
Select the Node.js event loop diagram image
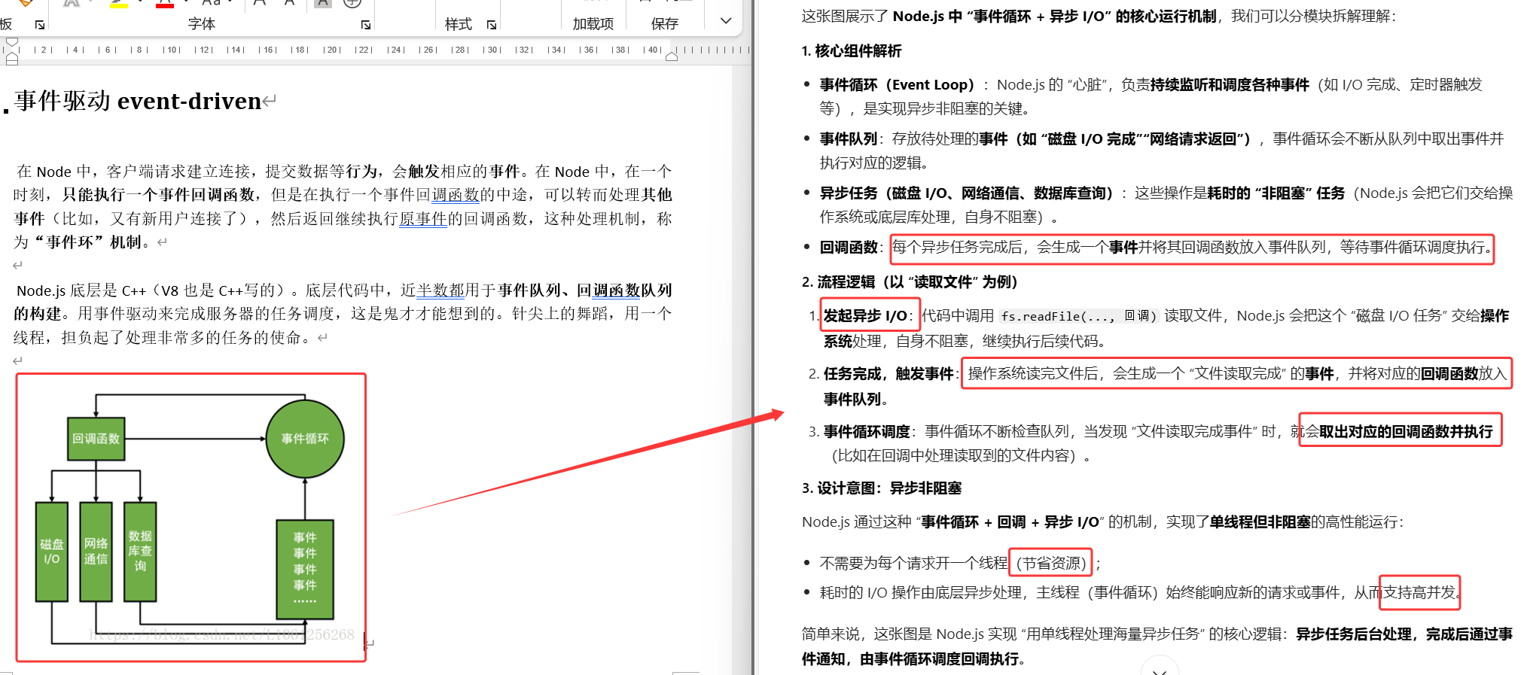[191, 517]
